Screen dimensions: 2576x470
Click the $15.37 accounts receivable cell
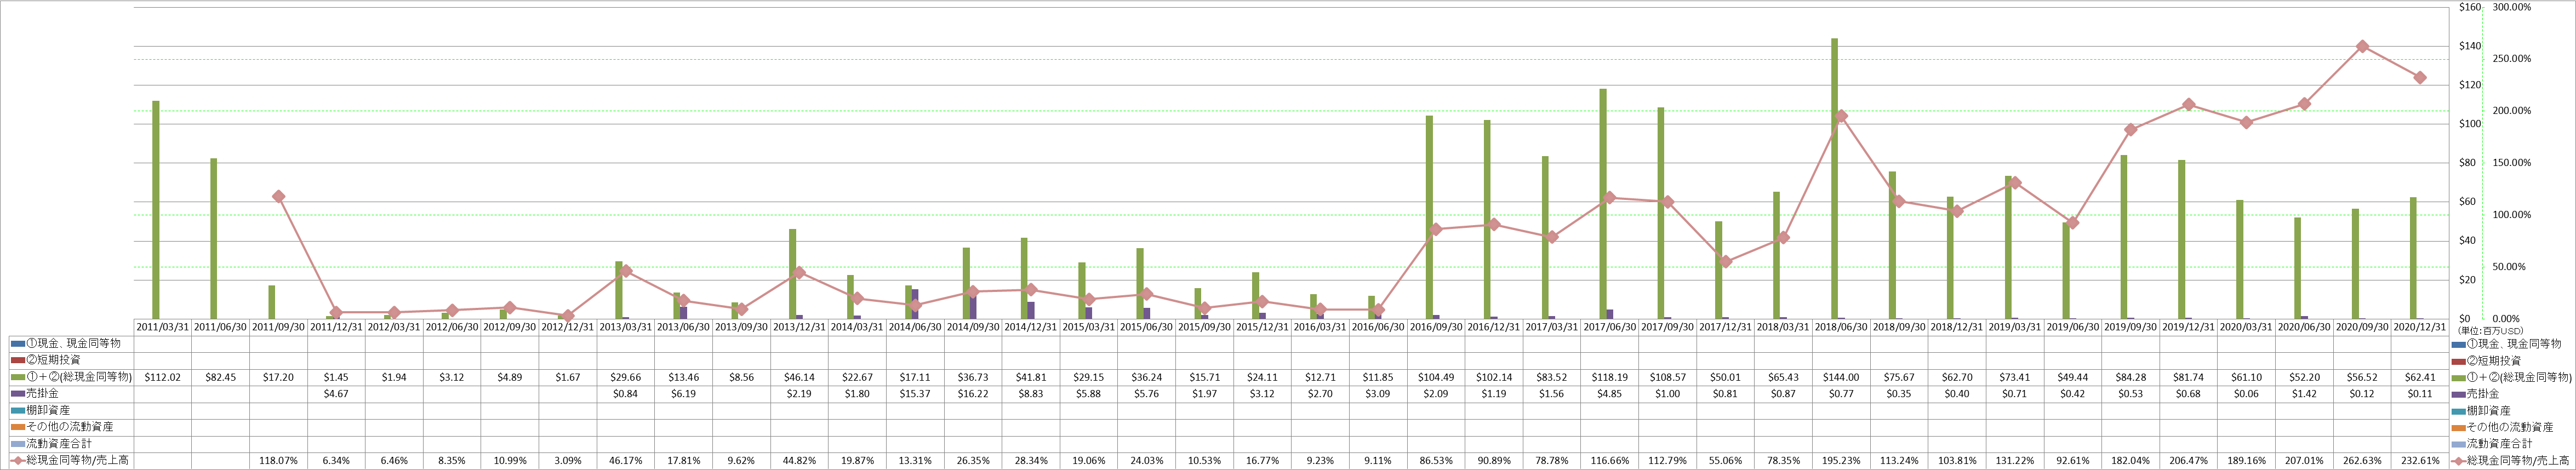pyautogui.click(x=915, y=394)
